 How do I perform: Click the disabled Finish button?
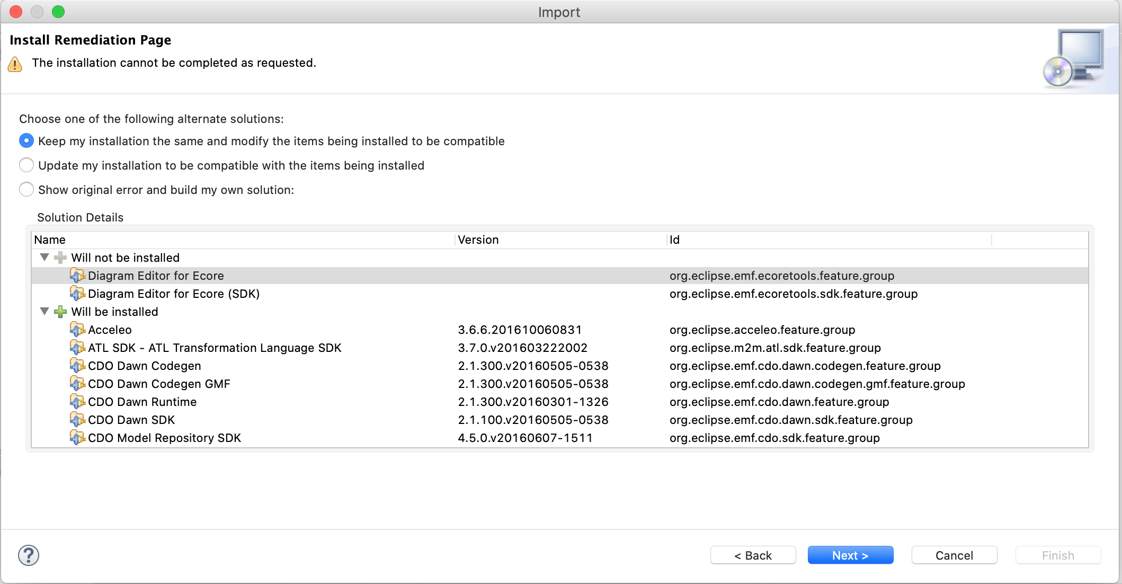pyautogui.click(x=1058, y=555)
